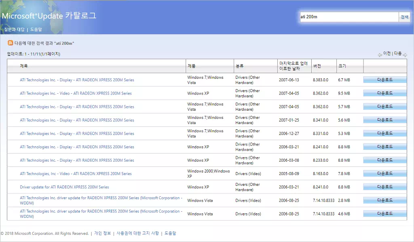Focus the search box containing "ati 200m"

click(x=349, y=17)
